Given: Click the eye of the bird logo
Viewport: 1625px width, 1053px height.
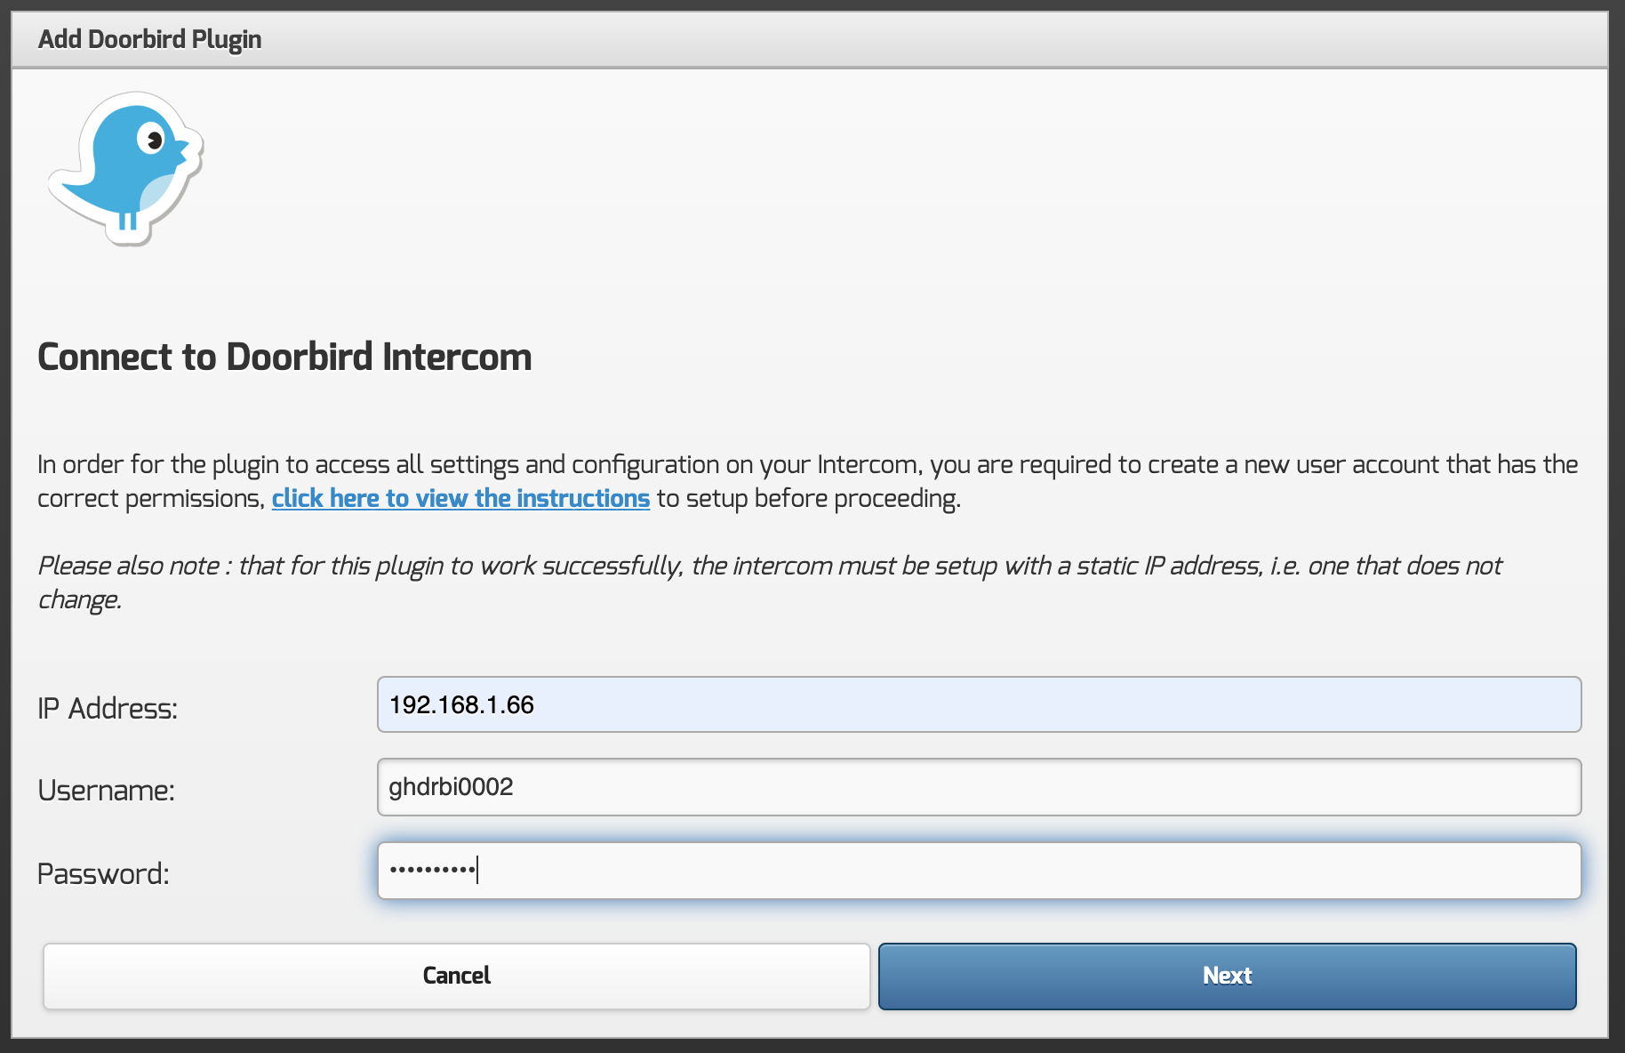Looking at the screenshot, I should 152,140.
